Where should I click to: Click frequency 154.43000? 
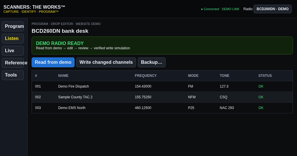coord(143,86)
